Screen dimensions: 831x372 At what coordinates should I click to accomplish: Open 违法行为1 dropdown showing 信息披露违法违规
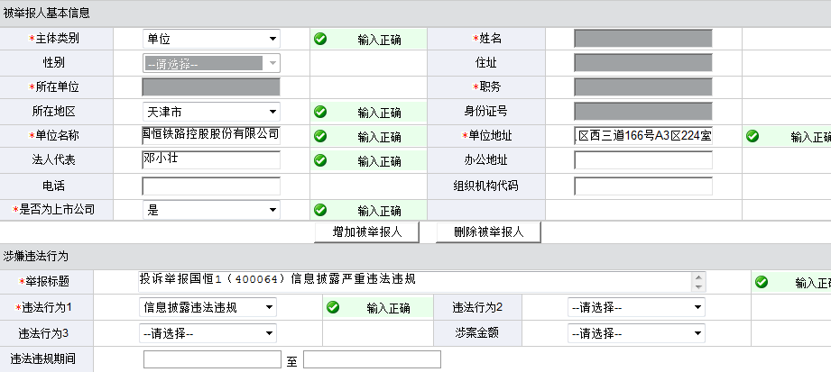208,307
